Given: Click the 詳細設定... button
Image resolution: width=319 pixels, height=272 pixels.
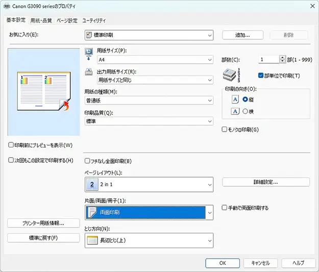Looking at the screenshot, I should 266,182.
